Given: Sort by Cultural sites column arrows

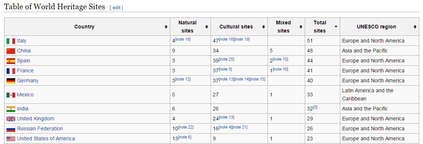Looking at the screenshot, I should tap(263, 27).
